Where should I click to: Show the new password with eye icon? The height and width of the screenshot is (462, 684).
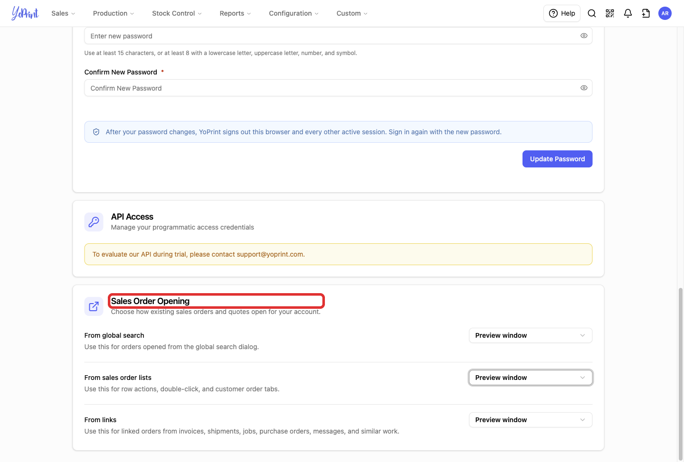pos(584,36)
